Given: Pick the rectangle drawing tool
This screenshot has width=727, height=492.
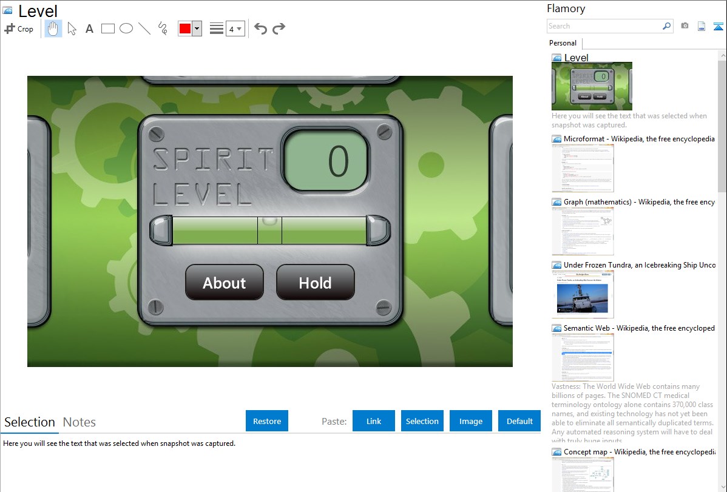Looking at the screenshot, I should click(x=107, y=29).
